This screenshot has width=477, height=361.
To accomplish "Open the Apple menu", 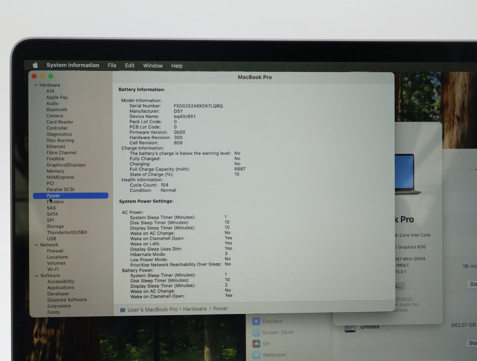I will [x=35, y=65].
